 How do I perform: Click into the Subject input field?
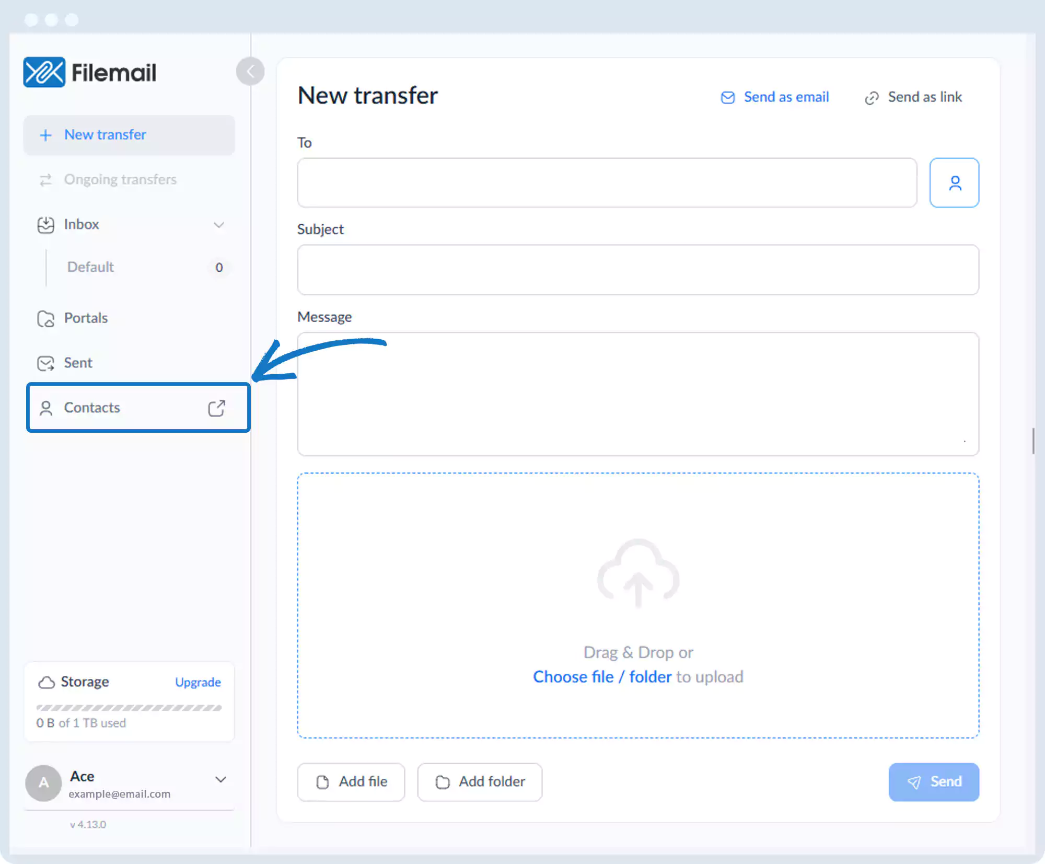638,270
